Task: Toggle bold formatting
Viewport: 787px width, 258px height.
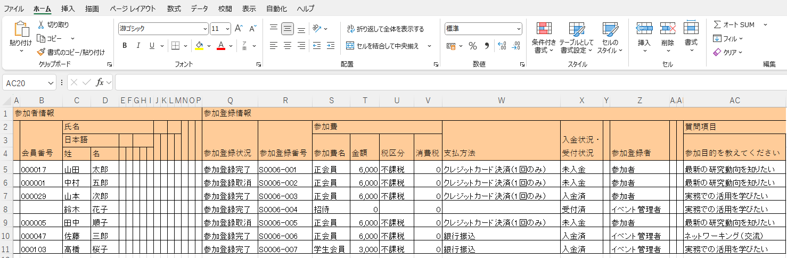Action: pyautogui.click(x=125, y=46)
